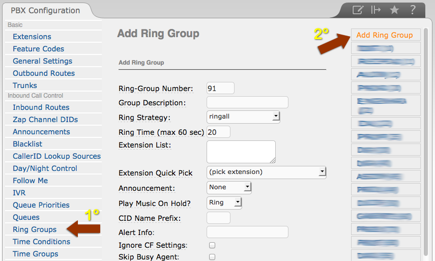Click the vertical scrollbar on the right
Image resolution: width=435 pixels, height=261 pixels.
pos(425,142)
